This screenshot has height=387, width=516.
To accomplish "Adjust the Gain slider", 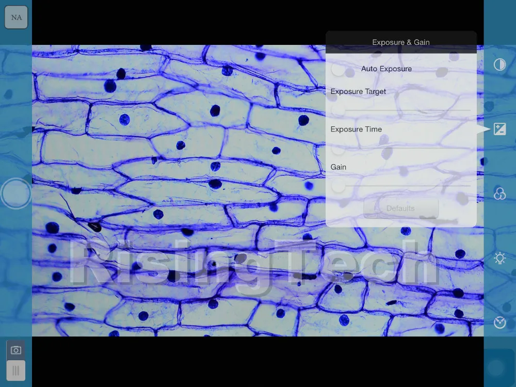I will coord(401,186).
